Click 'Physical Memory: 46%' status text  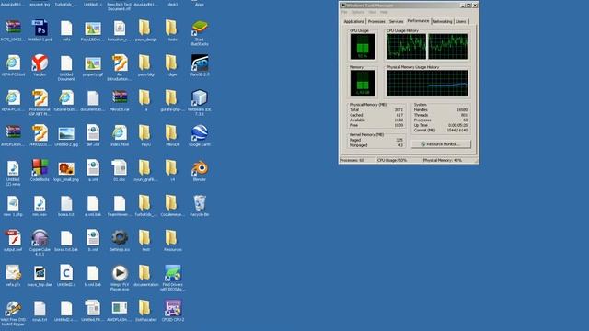point(443,160)
